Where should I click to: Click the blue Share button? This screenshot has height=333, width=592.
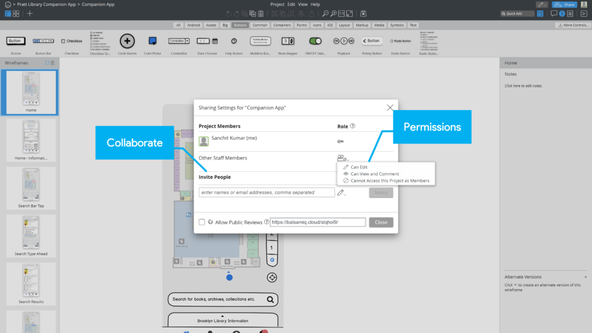565,4
